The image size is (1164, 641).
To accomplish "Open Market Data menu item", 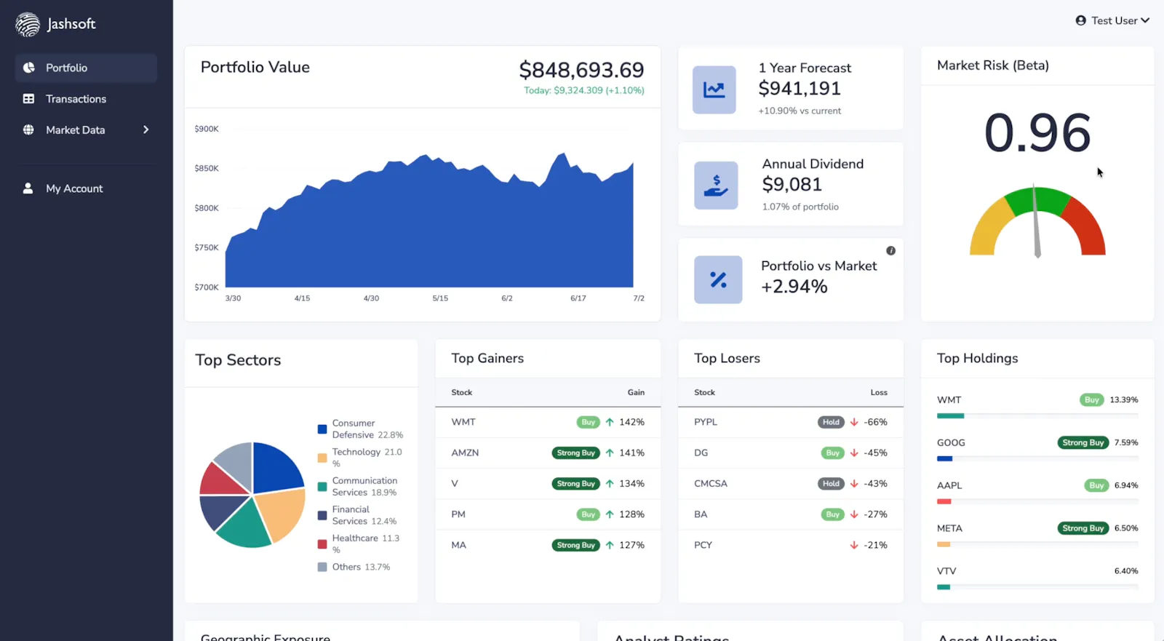I will coord(86,130).
